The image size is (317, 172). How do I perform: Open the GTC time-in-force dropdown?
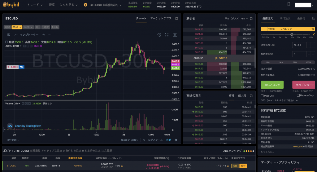tap(279, 101)
